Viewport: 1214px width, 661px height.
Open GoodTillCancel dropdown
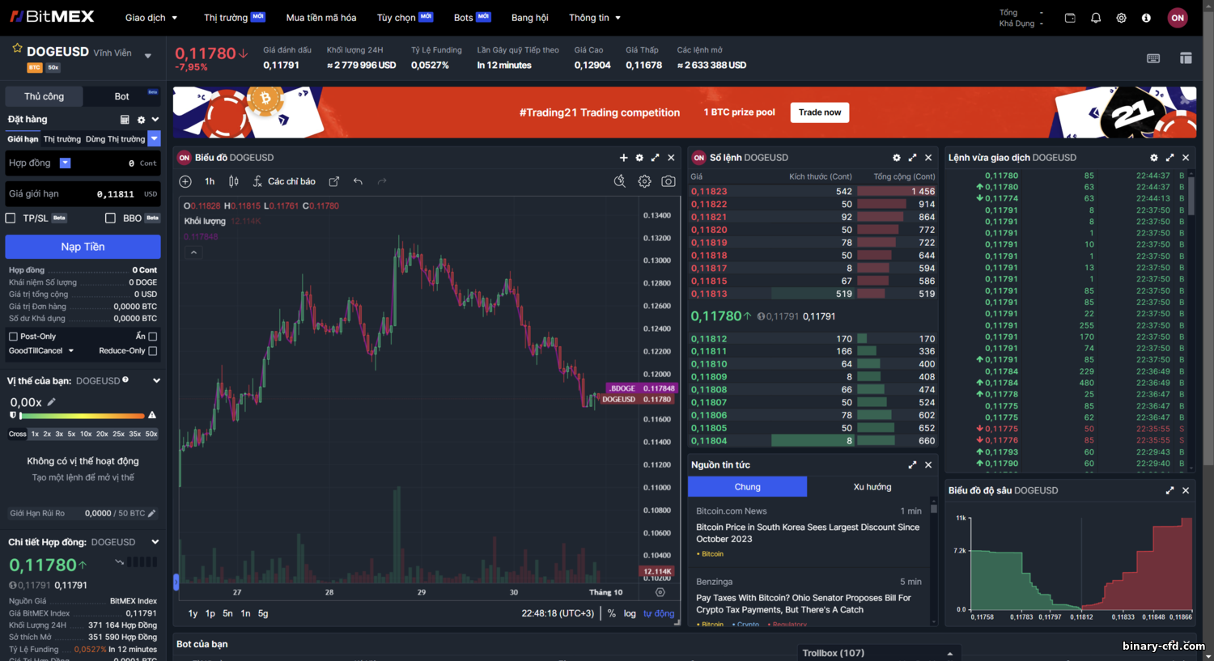(x=41, y=351)
